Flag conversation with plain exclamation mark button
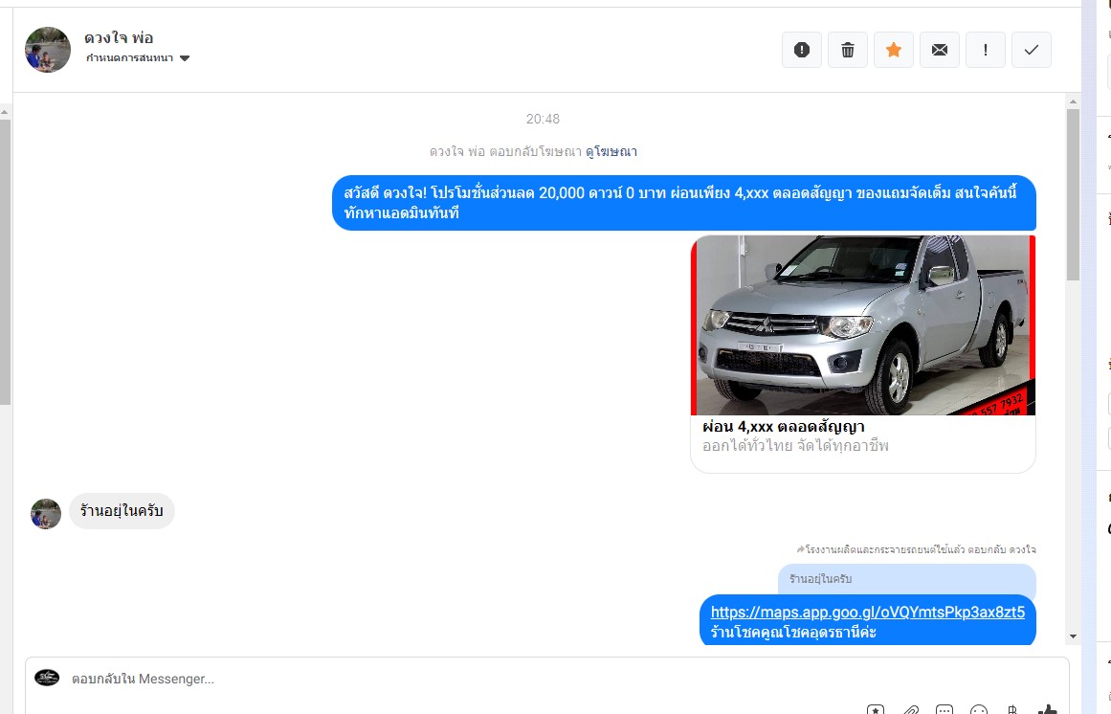 pyautogui.click(x=986, y=50)
